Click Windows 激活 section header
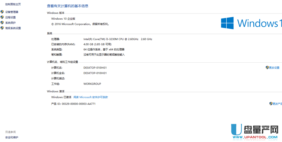282x142 pixels. tap(56, 91)
